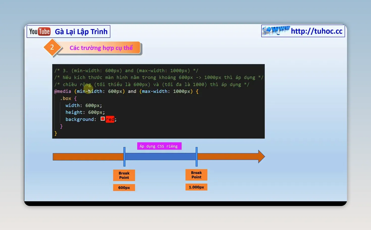Click the YouTube logo
Viewport: 371px width, 230px height.
(40, 32)
